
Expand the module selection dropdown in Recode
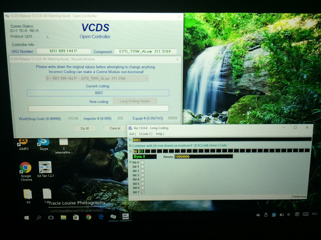146,79
